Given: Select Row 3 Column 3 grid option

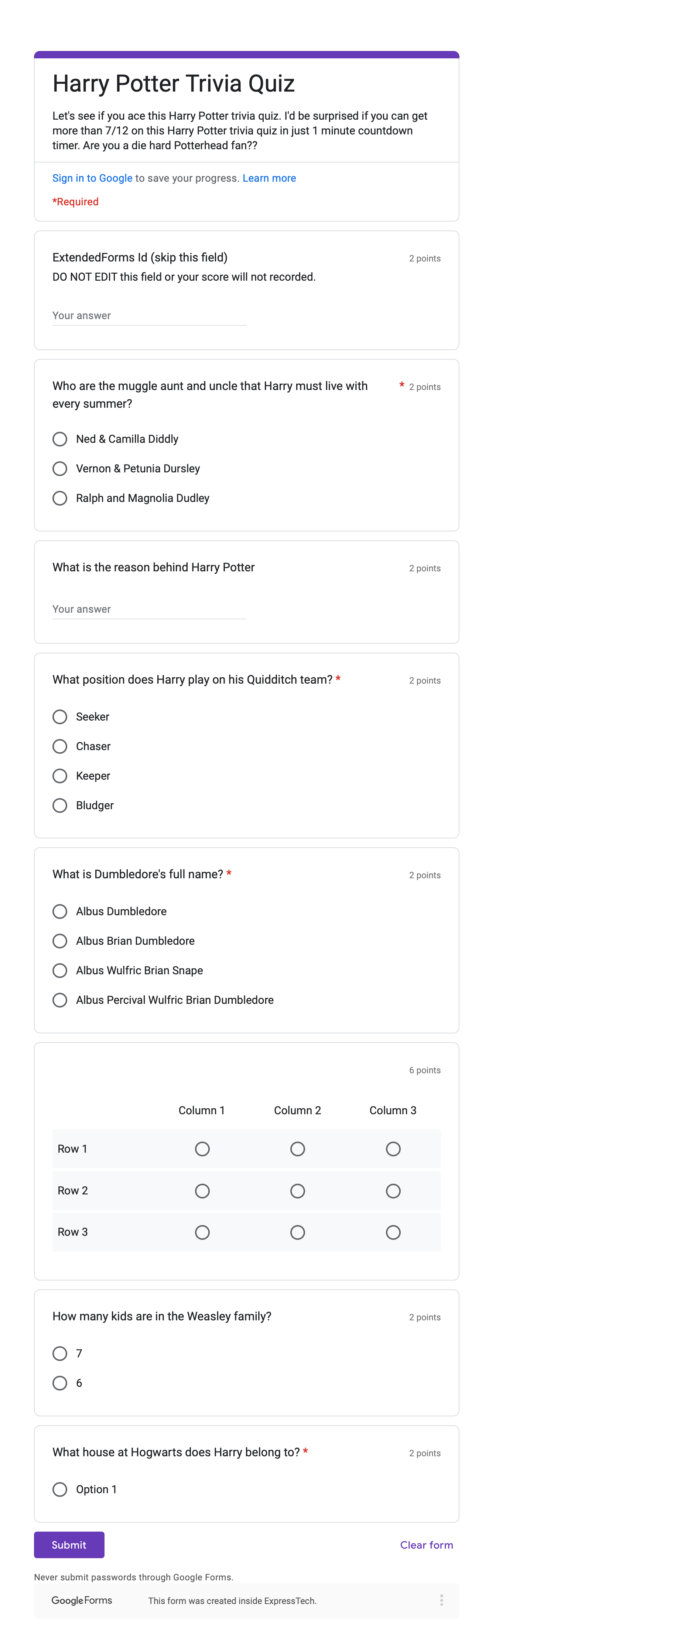Looking at the screenshot, I should click(x=393, y=1232).
